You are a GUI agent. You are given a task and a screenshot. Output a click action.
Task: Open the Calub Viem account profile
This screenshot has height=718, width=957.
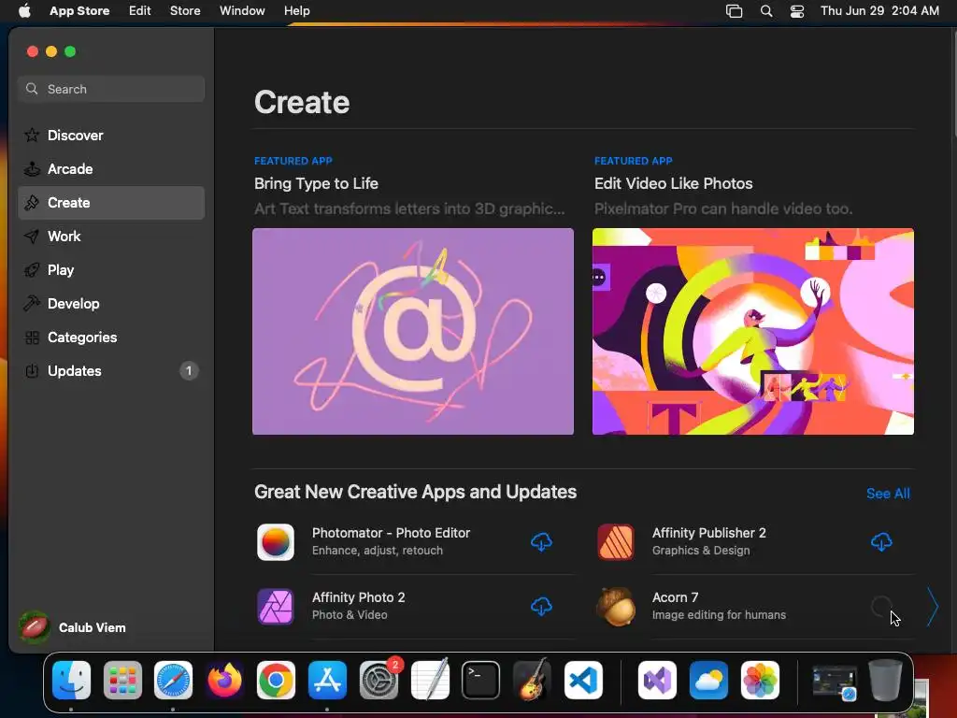coord(72,627)
